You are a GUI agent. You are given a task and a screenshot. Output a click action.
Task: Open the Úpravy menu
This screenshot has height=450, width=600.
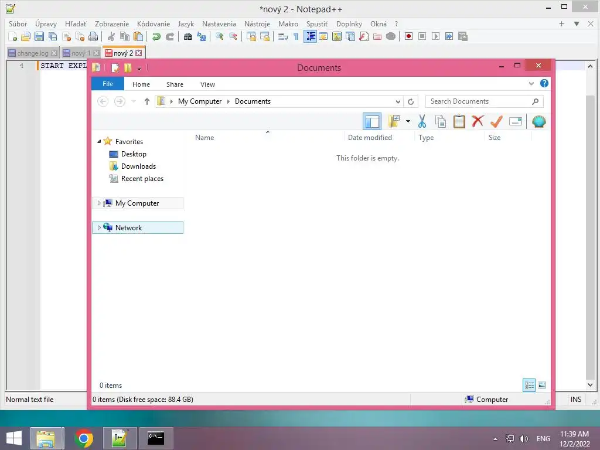pyautogui.click(x=46, y=23)
